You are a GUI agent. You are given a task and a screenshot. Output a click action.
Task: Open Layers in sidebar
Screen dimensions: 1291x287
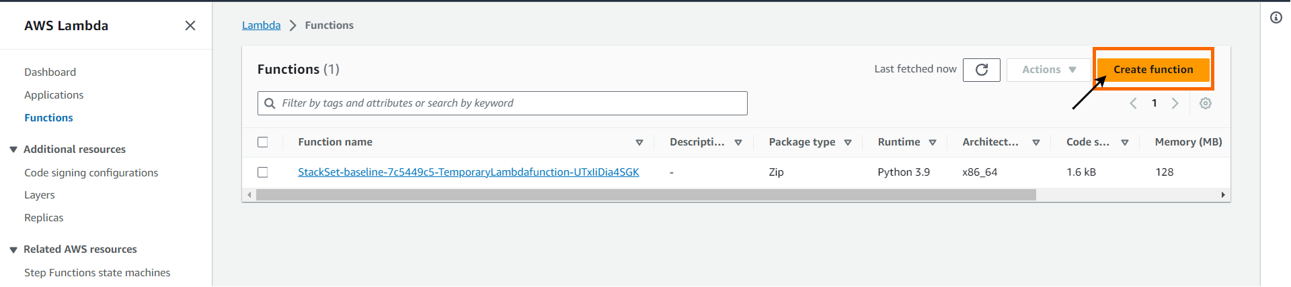pos(40,195)
